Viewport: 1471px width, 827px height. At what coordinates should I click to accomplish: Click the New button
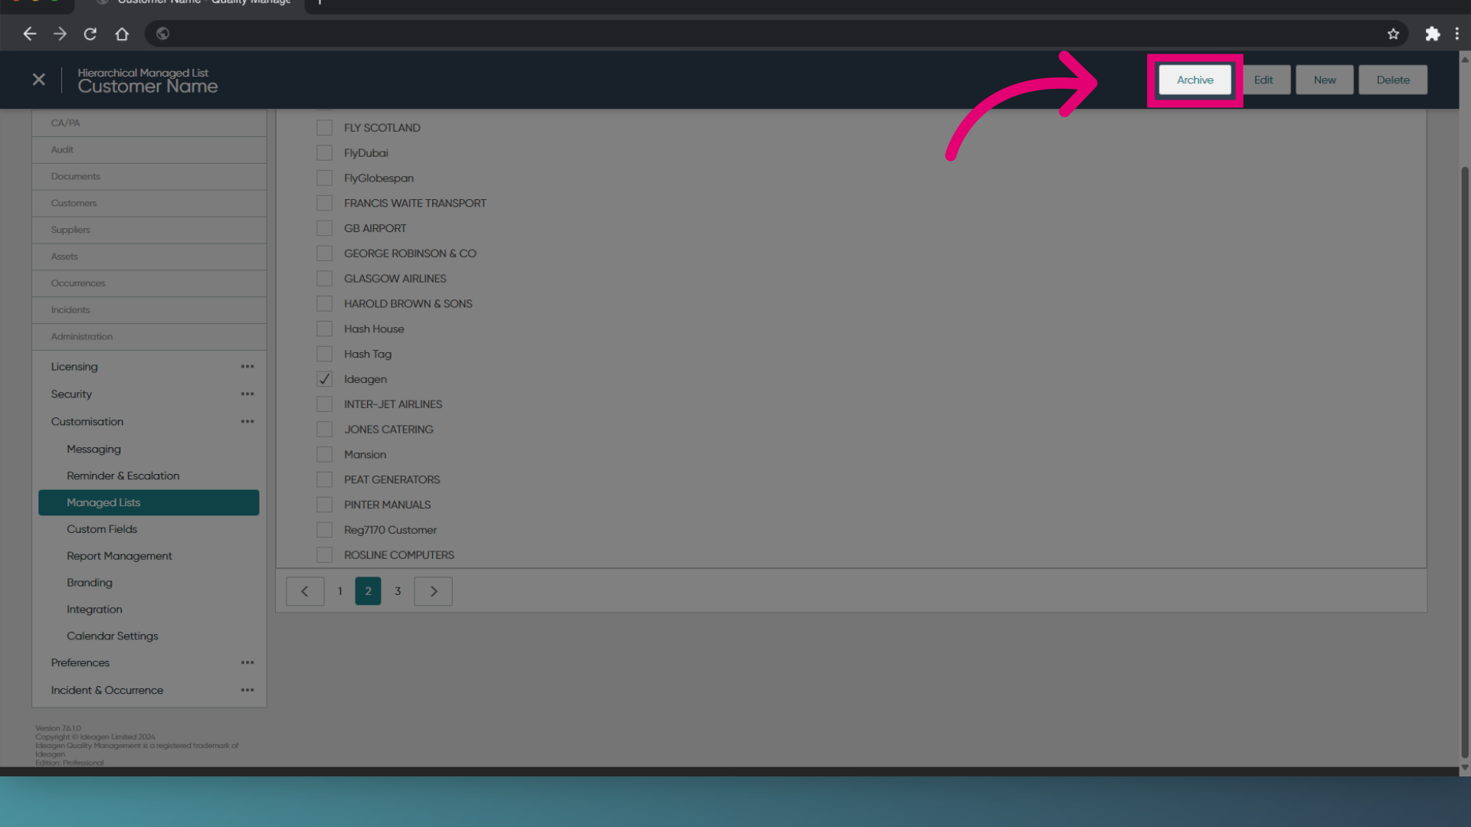point(1325,80)
